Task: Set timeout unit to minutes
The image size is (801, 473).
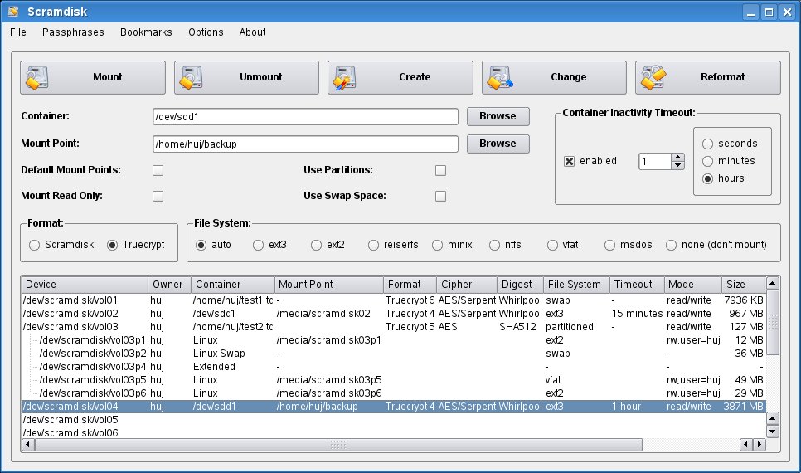Action: (x=708, y=161)
